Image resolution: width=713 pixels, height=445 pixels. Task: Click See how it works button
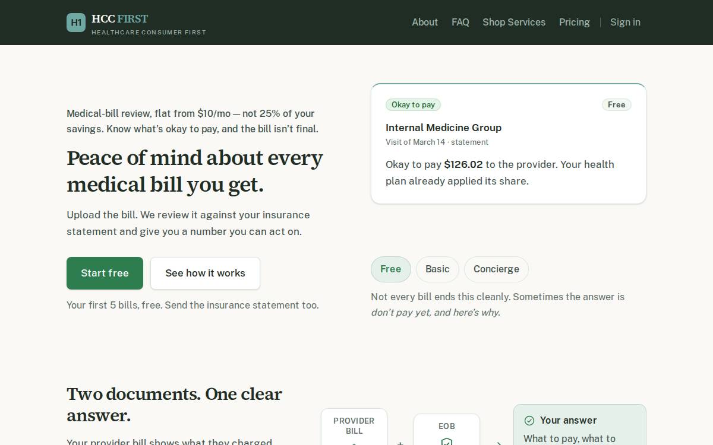click(x=205, y=273)
